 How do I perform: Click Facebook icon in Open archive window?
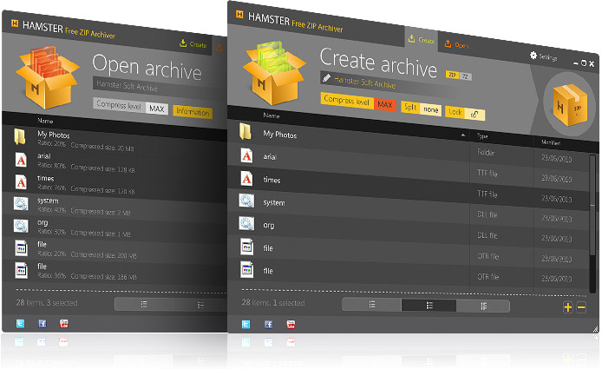point(43,323)
